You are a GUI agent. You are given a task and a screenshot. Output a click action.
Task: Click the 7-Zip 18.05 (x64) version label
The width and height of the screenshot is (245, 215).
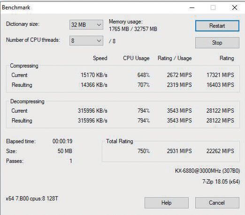(221, 182)
